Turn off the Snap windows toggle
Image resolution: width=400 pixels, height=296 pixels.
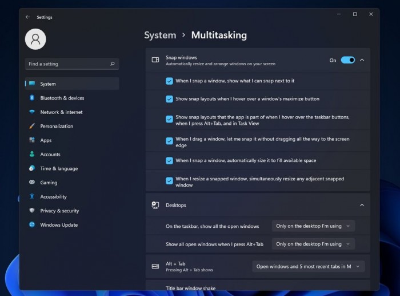(x=347, y=60)
